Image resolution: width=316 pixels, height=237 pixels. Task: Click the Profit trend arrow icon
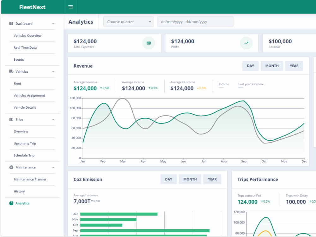point(246,43)
